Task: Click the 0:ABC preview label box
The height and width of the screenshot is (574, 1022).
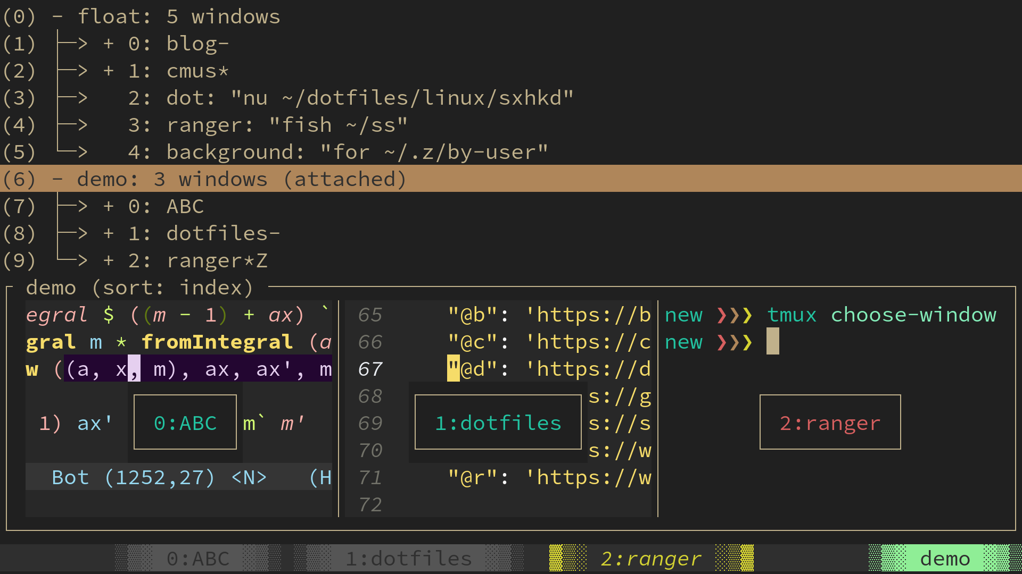Action: tap(185, 423)
